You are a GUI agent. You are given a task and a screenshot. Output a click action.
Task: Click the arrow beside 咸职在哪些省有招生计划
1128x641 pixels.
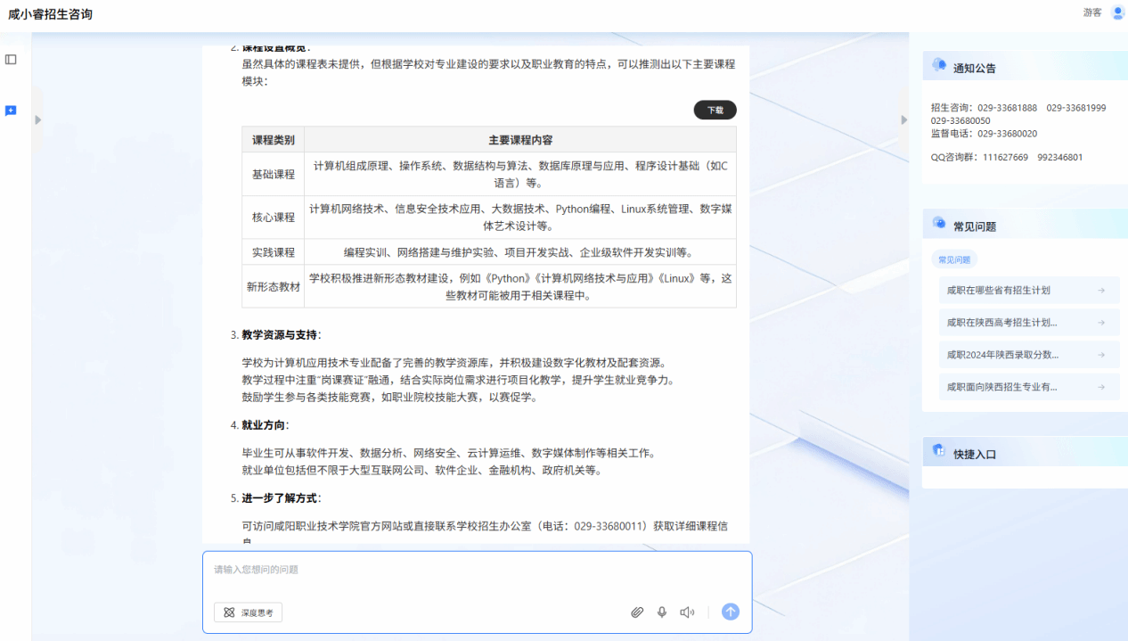[x=1101, y=291]
